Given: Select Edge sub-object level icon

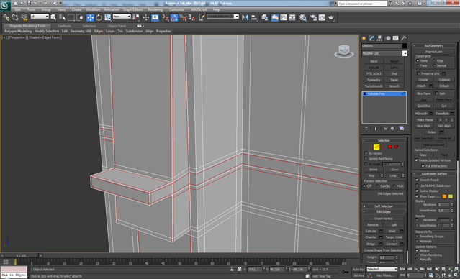Looking at the screenshot, I should (376, 147).
